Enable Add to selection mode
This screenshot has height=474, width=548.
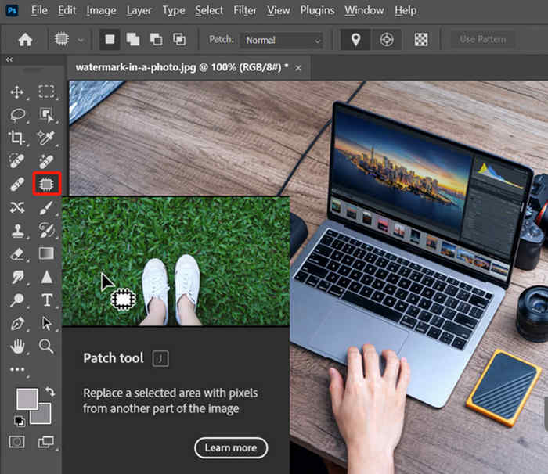click(133, 39)
